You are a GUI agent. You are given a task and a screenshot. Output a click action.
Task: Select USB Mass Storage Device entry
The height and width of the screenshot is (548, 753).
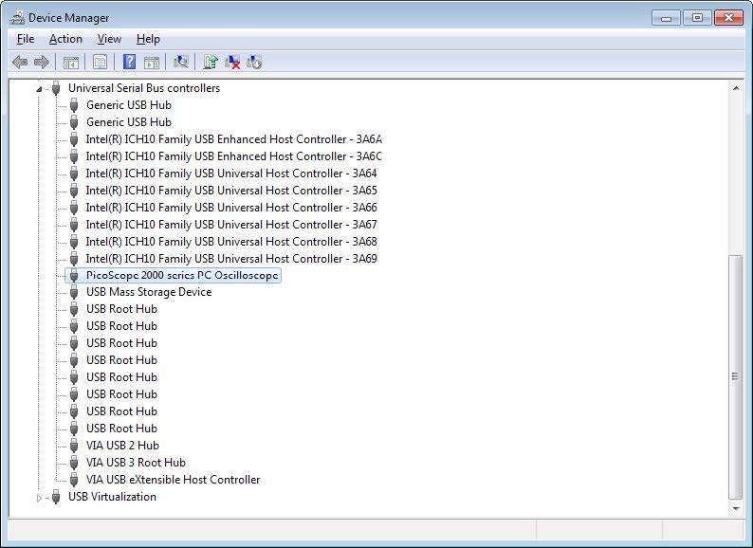148,292
